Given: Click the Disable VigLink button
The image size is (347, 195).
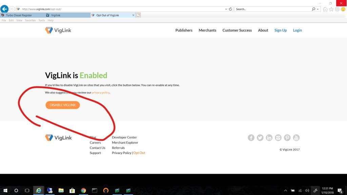Looking at the screenshot, I should [63, 105].
